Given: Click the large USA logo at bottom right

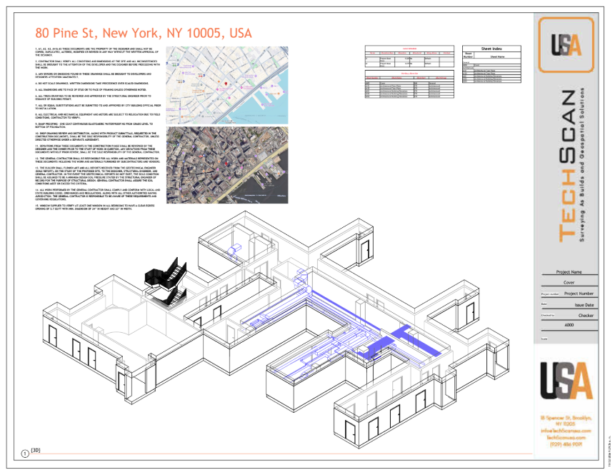Looking at the screenshot, I should (566, 381).
